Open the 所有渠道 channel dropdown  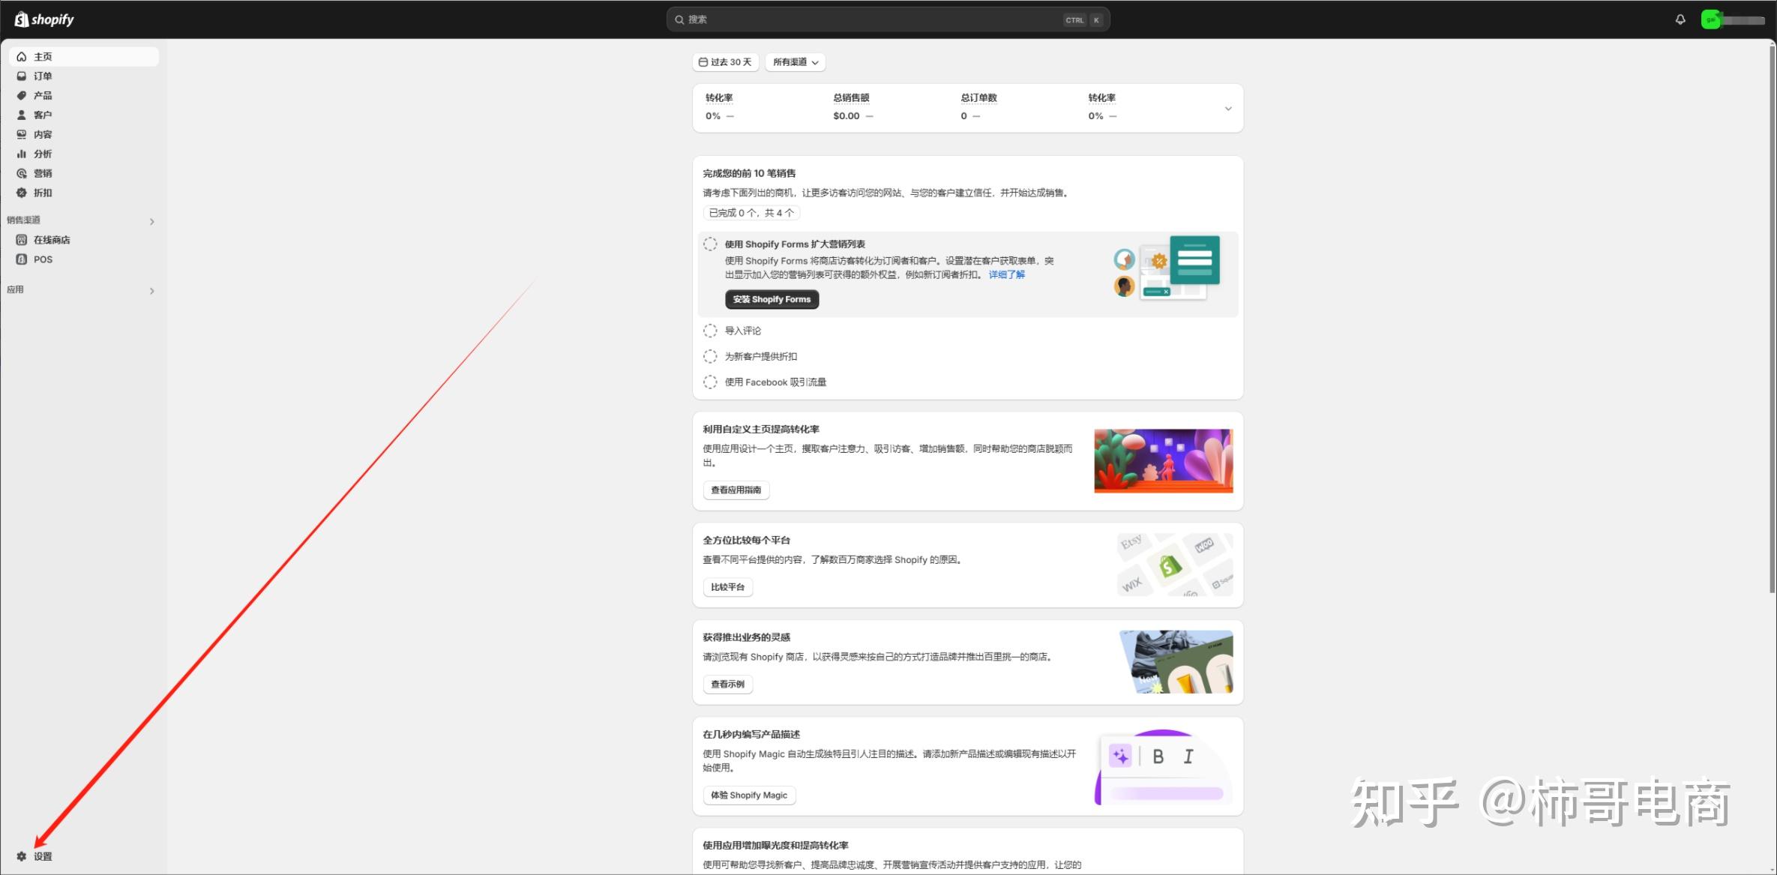pyautogui.click(x=796, y=62)
